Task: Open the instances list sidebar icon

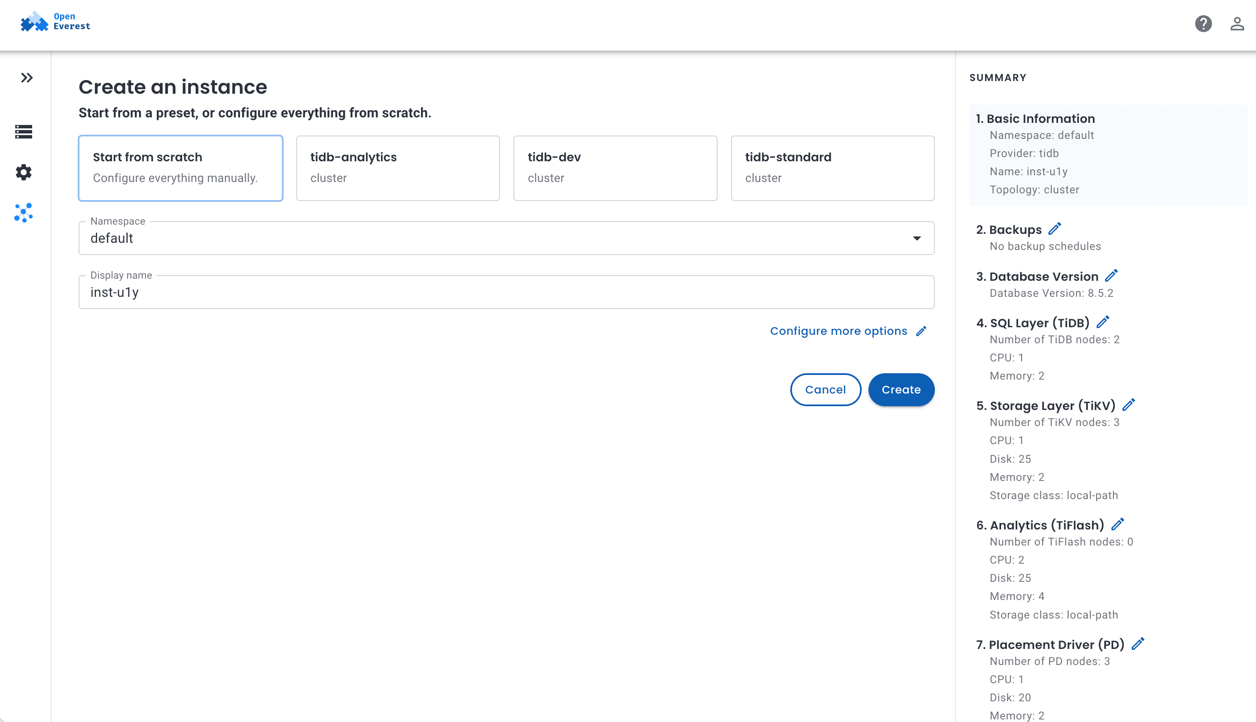Action: [x=24, y=131]
